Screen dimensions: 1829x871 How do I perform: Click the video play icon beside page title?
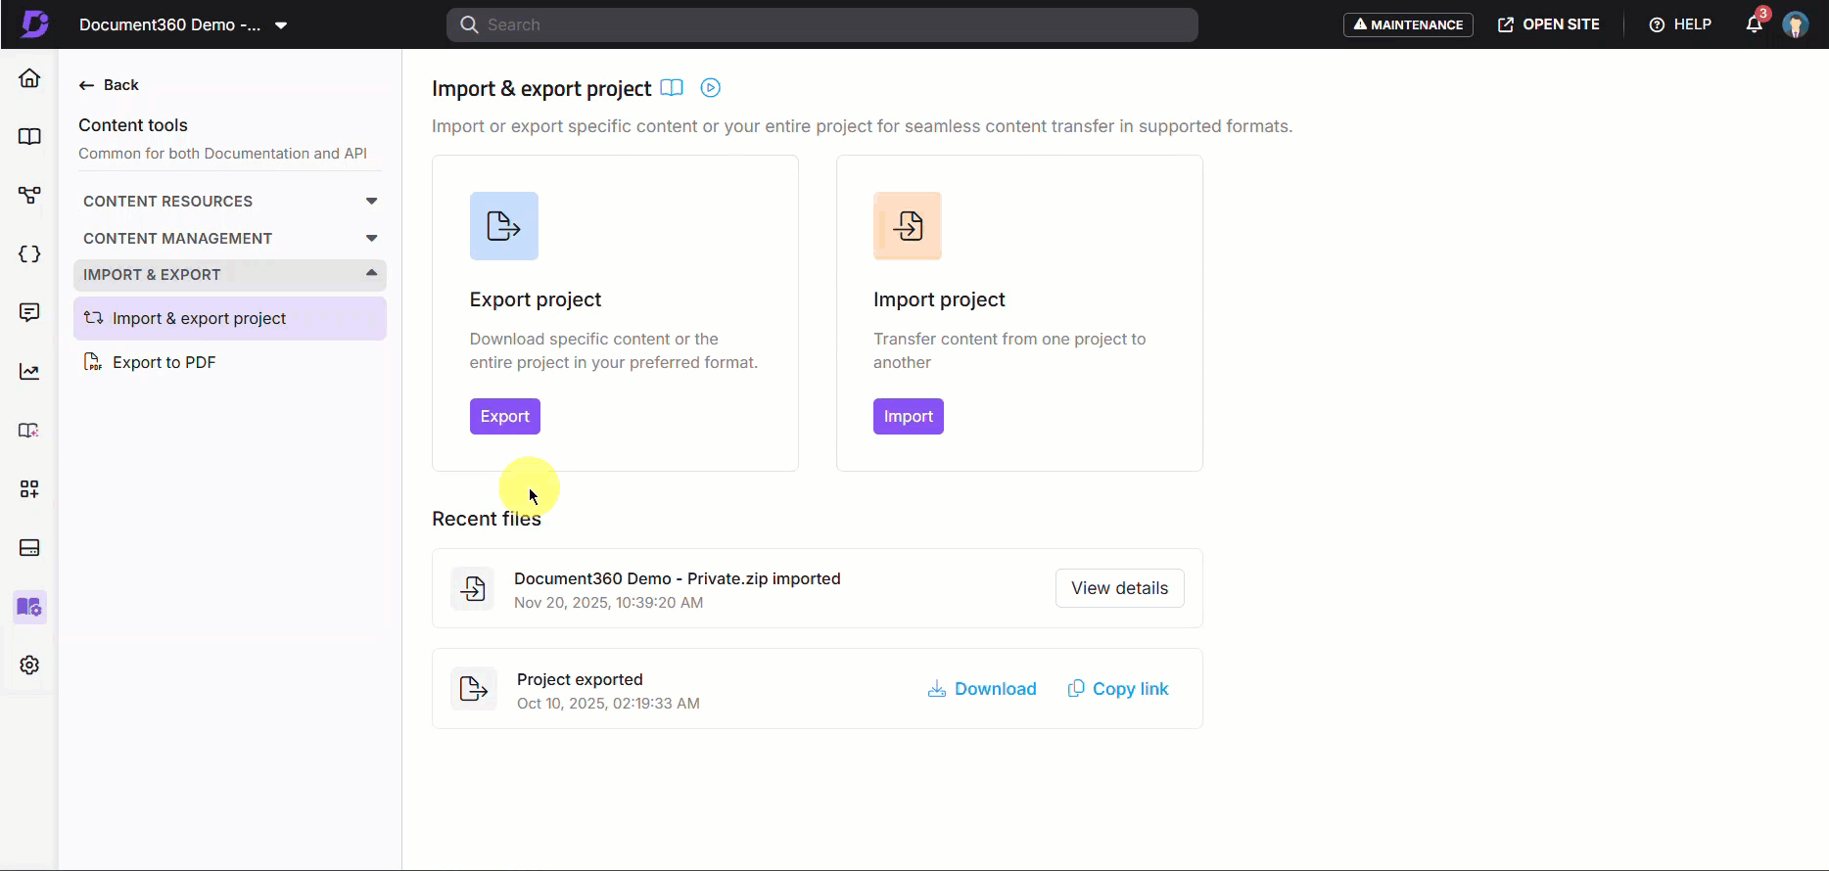711,88
